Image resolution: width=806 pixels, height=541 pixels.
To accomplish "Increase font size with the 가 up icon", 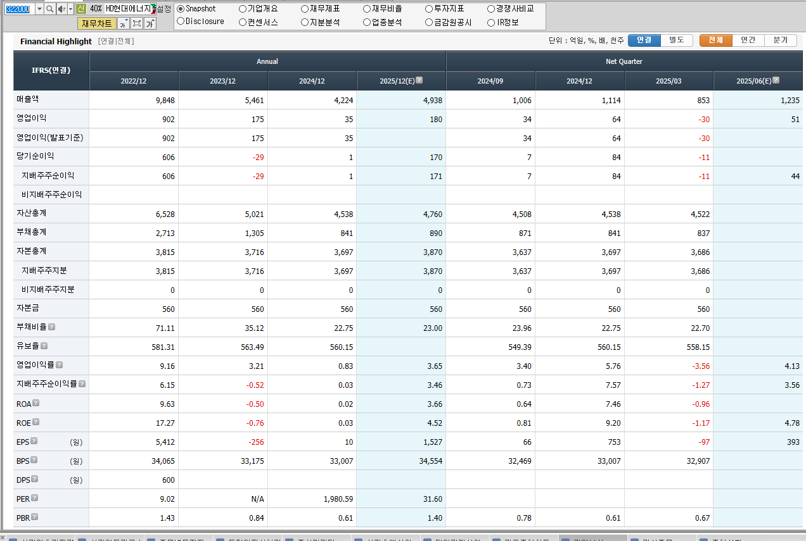I will [x=150, y=23].
